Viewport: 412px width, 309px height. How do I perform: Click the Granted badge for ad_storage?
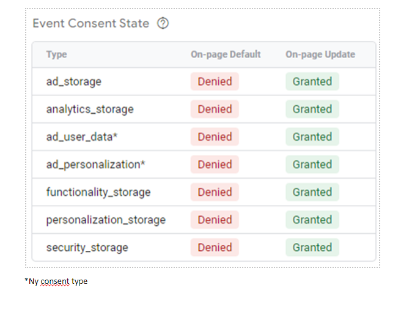click(x=312, y=81)
